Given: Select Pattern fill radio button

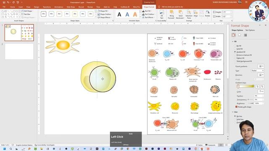Looking at the screenshot, I should click(235, 58).
